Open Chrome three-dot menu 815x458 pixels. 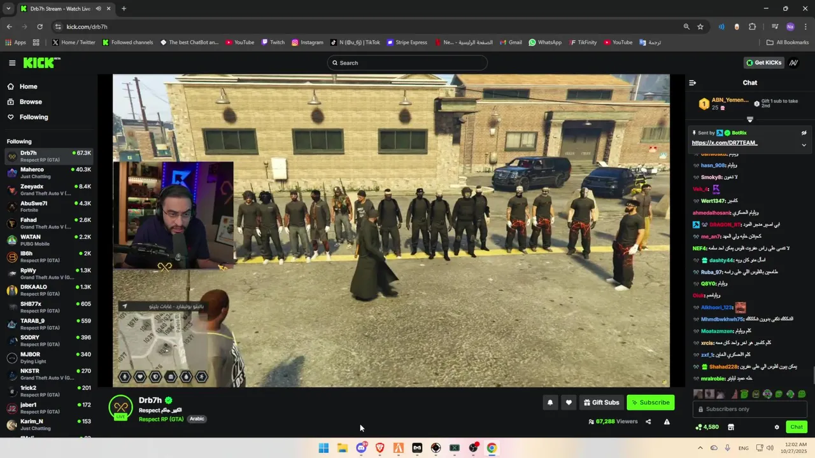point(806,27)
